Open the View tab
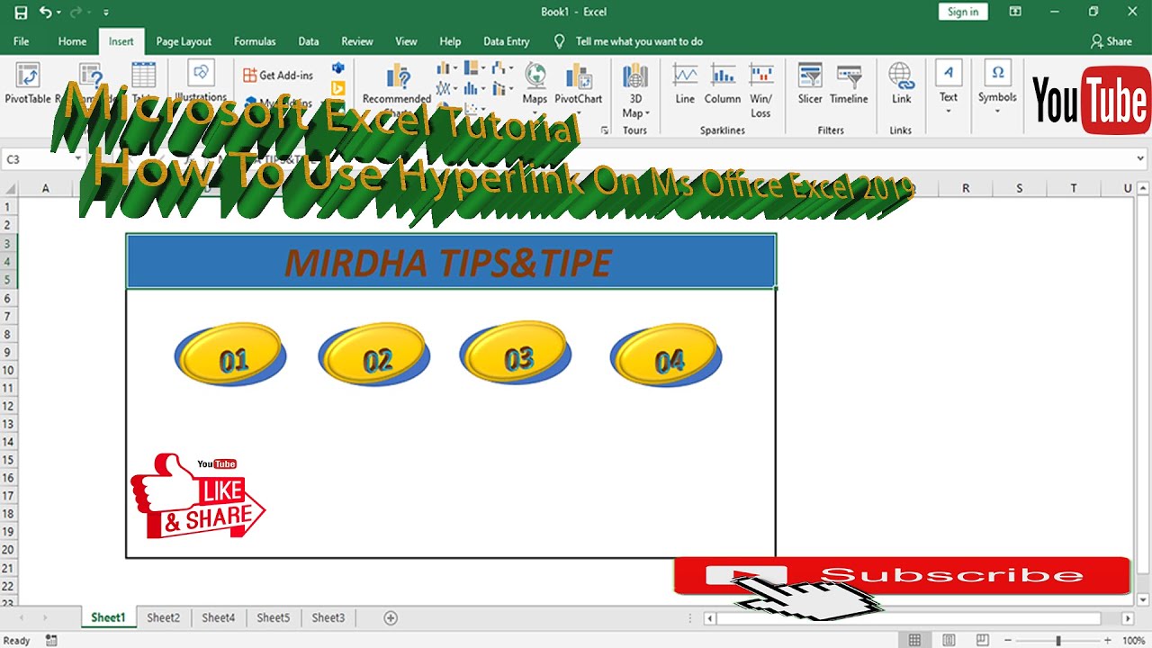The width and height of the screenshot is (1152, 648). click(x=407, y=41)
